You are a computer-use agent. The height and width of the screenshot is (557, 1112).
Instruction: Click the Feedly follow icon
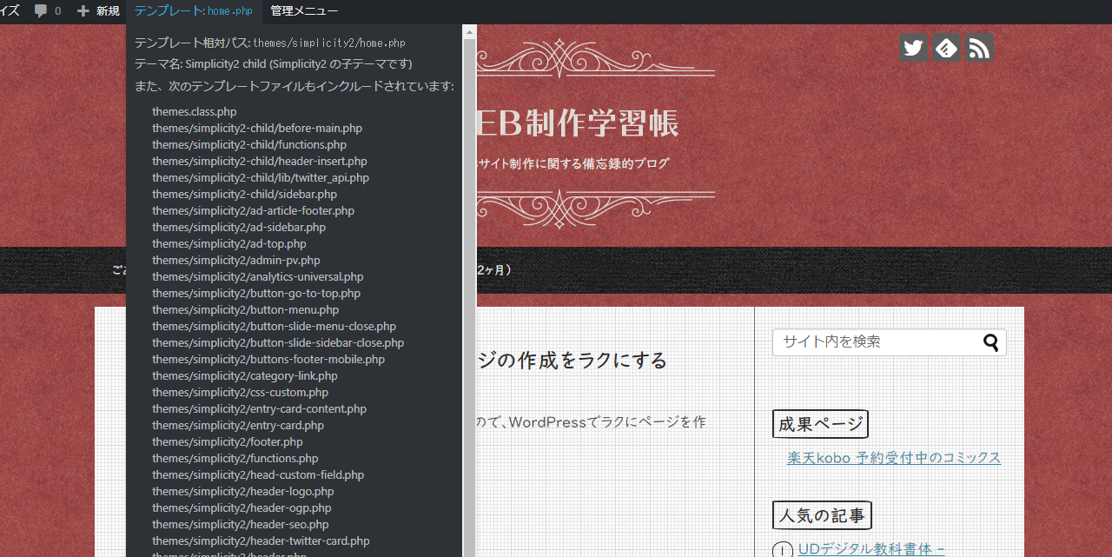pyautogui.click(x=946, y=48)
